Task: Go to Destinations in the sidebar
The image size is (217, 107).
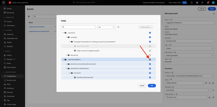Action: tap(11, 26)
